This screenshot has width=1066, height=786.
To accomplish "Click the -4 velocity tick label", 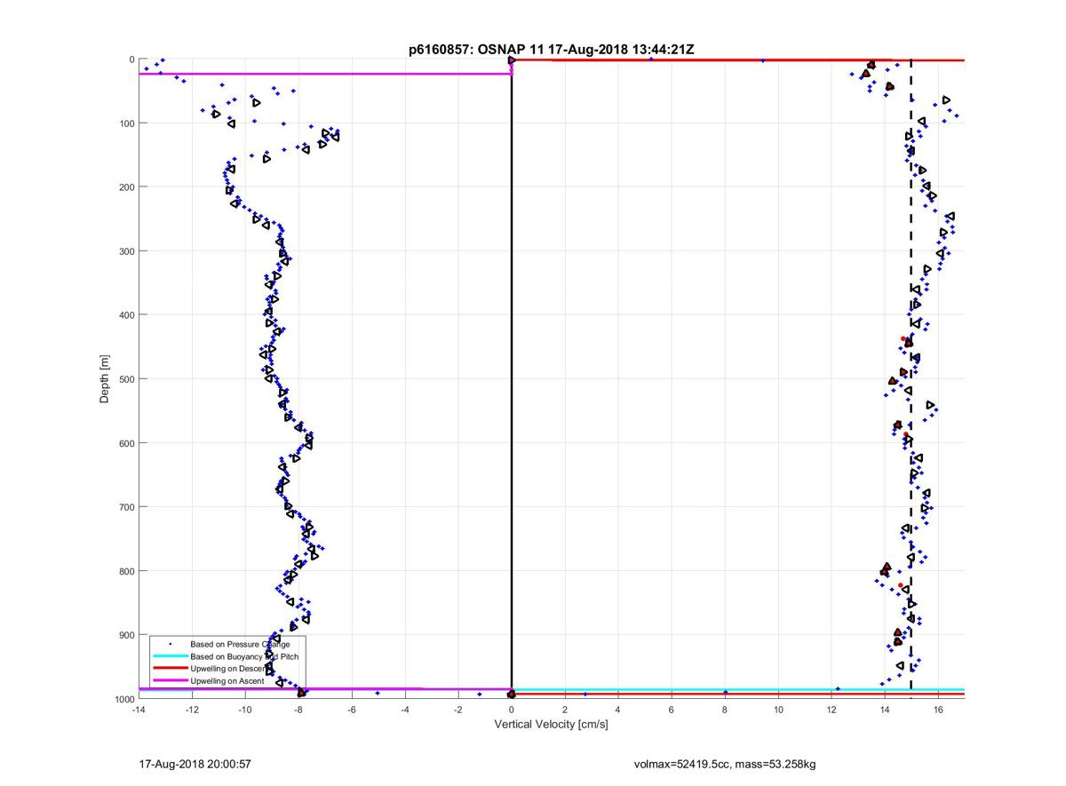I will coord(404,710).
